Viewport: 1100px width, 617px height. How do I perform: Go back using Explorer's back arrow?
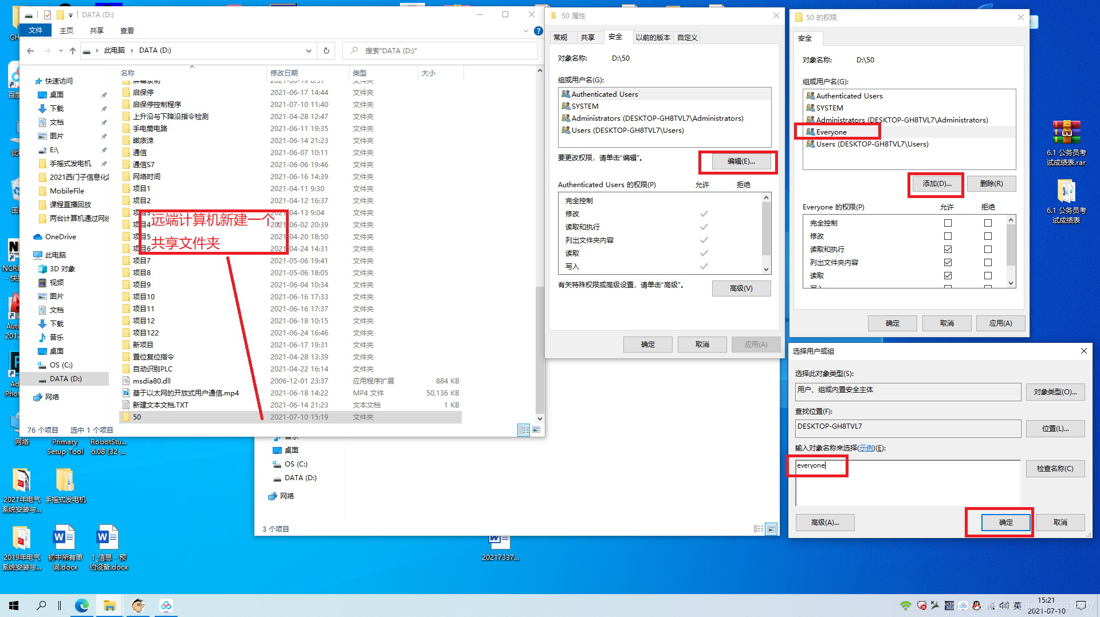click(30, 51)
